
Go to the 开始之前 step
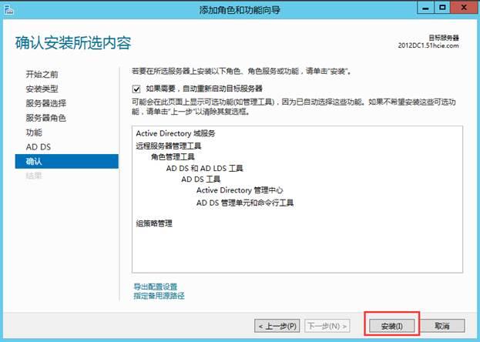click(42, 75)
